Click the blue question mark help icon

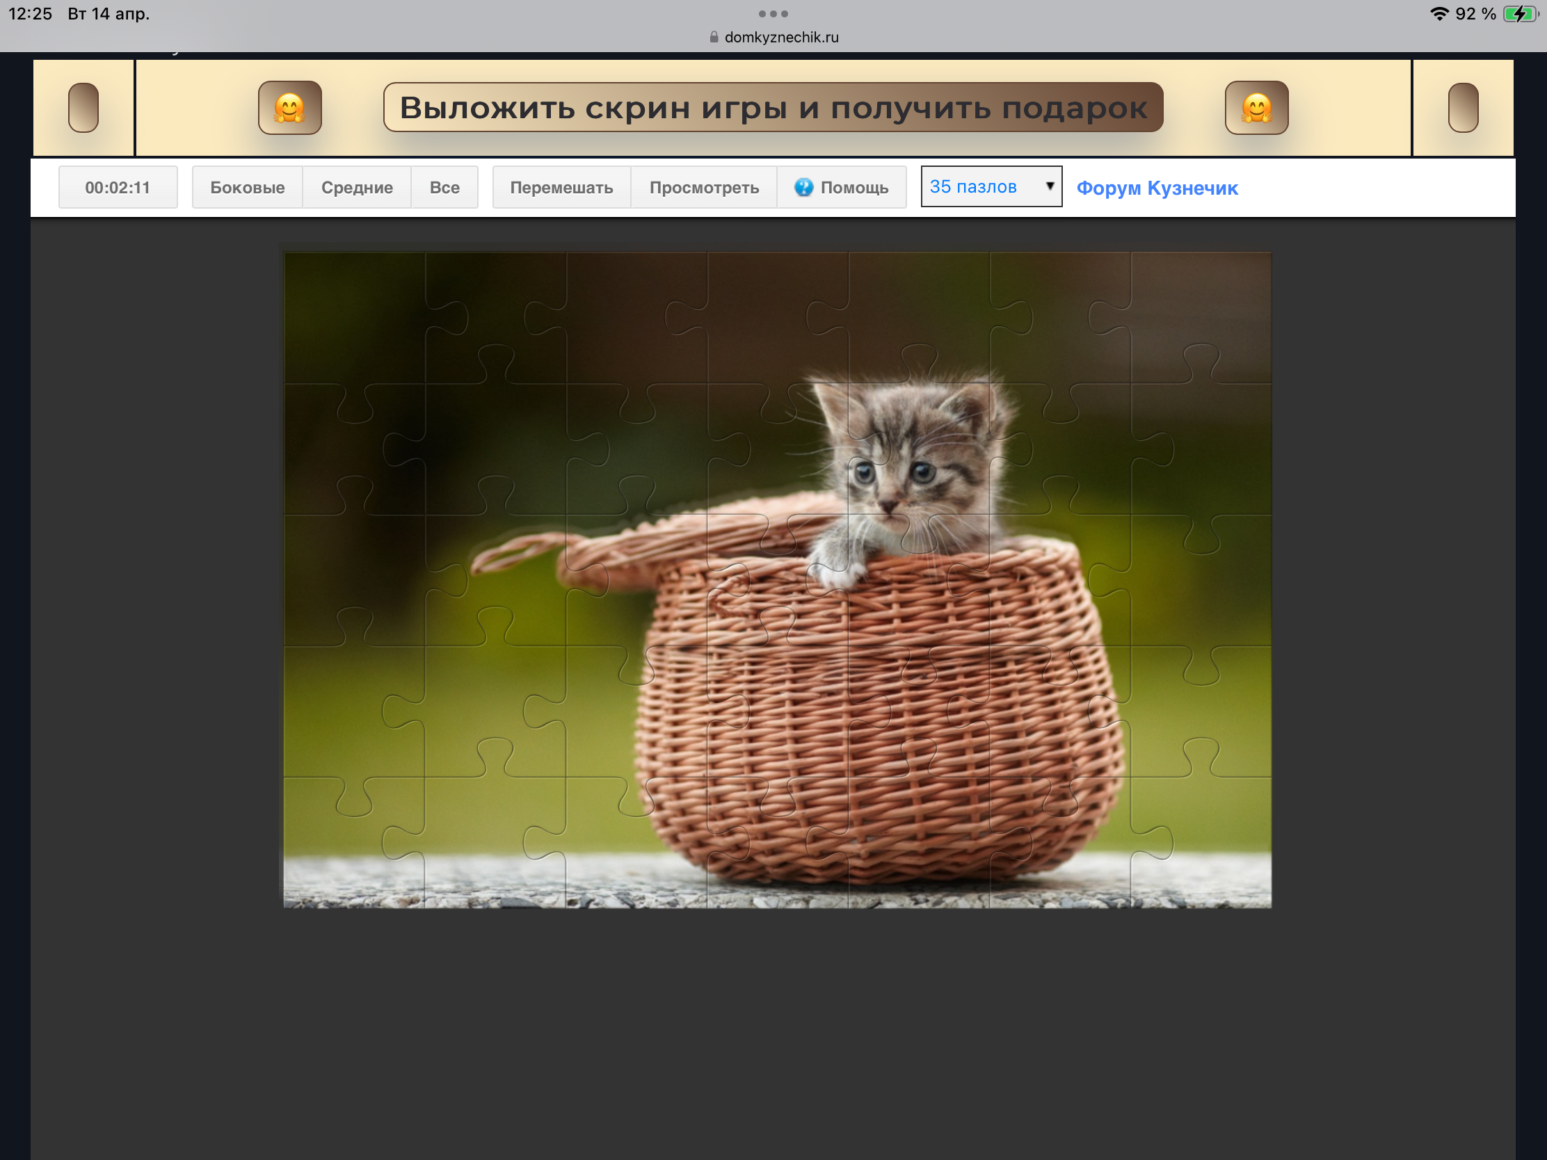(x=803, y=187)
